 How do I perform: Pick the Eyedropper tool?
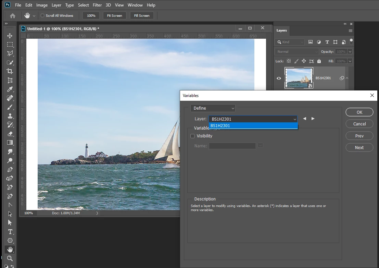pyautogui.click(x=10, y=89)
